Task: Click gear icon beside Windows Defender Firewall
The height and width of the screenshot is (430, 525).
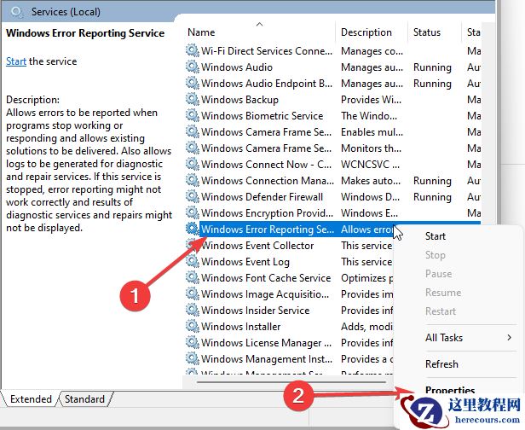Action: coord(193,196)
